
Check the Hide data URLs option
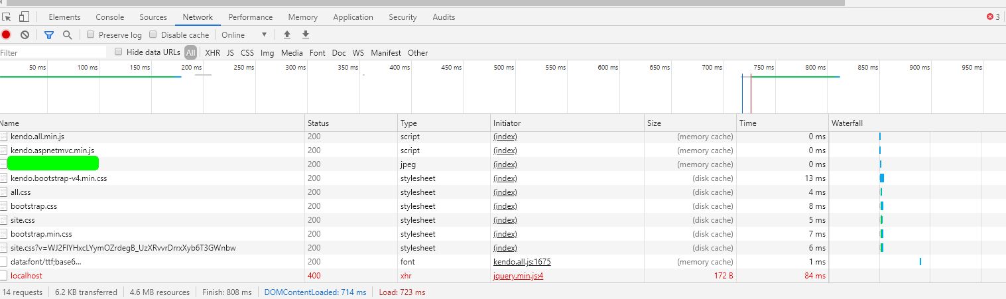(x=119, y=52)
